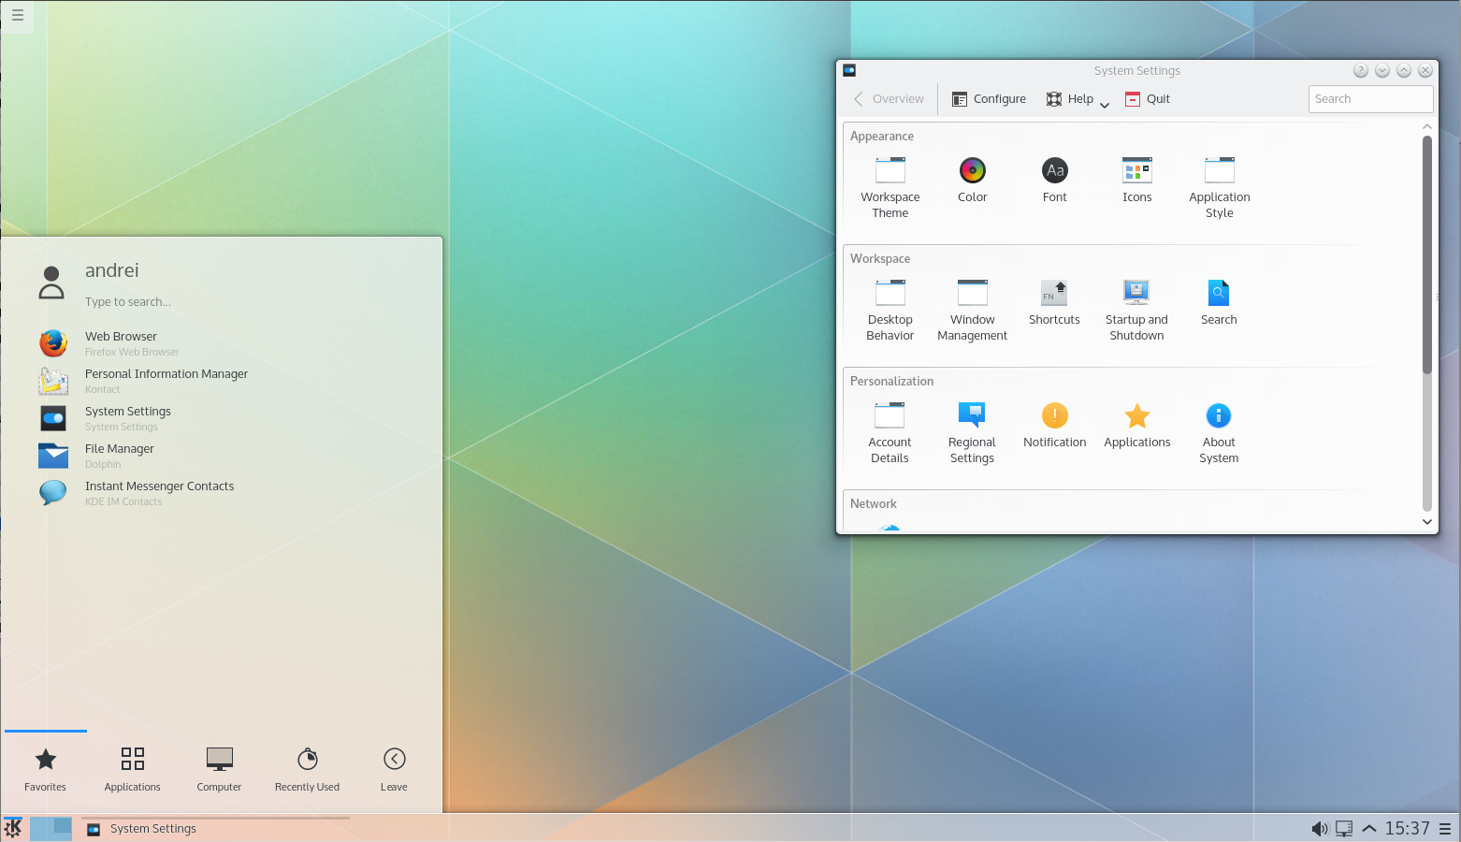Screen dimensions: 1461x842
Task: Open Desktop Behavior settings
Action: click(x=890, y=310)
